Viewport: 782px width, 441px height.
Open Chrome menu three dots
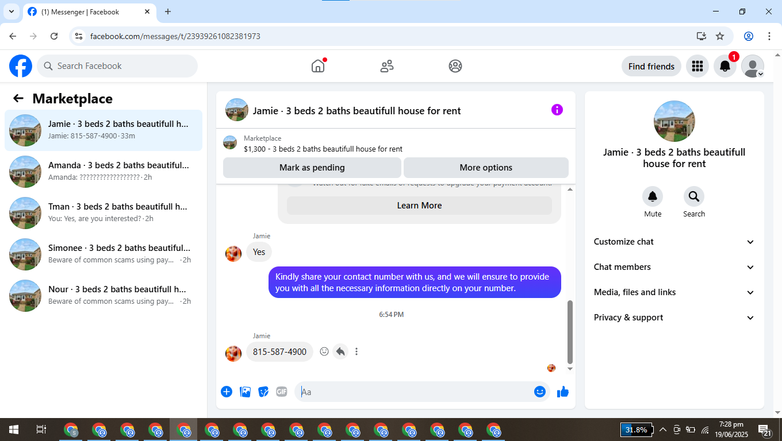click(769, 36)
